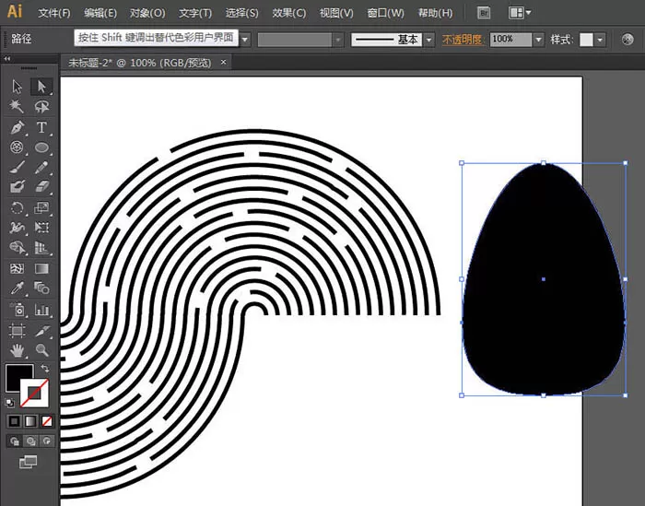Select the Lasso tool
Viewport: 645px width, 506px height.
click(x=41, y=107)
